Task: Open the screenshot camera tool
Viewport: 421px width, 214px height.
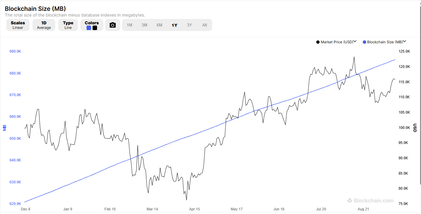Action: click(x=112, y=25)
